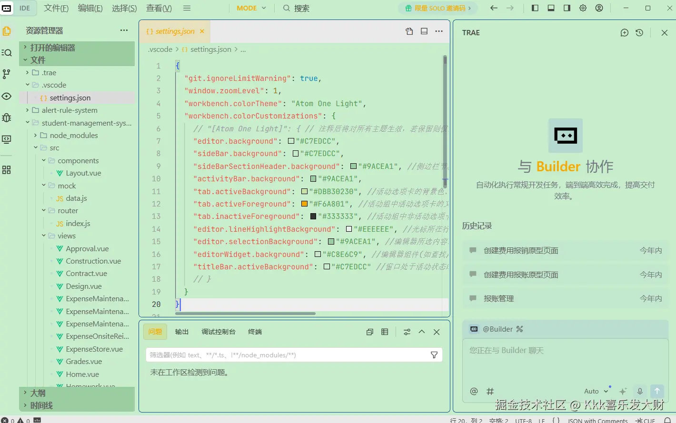The width and height of the screenshot is (676, 423).
Task: Open chat history clock icon
Action: click(x=639, y=33)
